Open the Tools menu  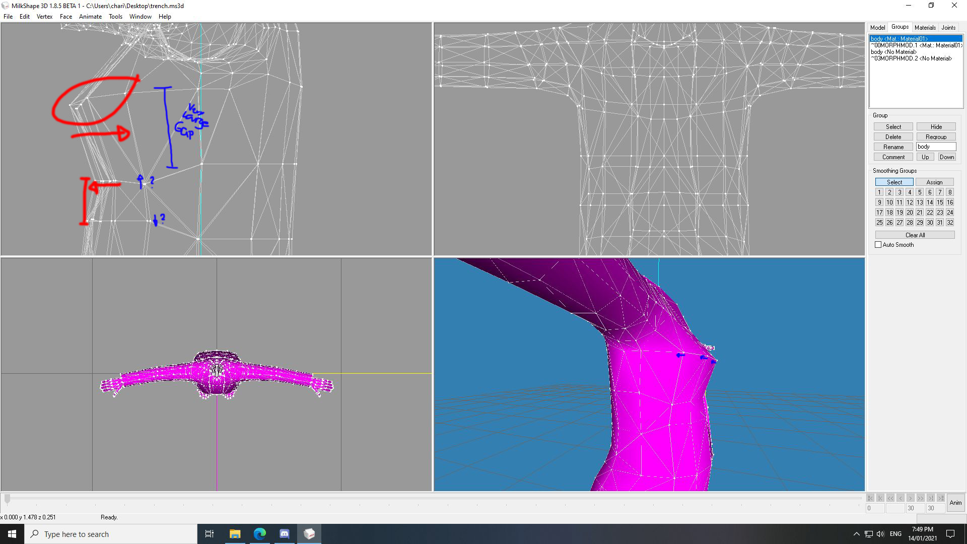pyautogui.click(x=115, y=17)
